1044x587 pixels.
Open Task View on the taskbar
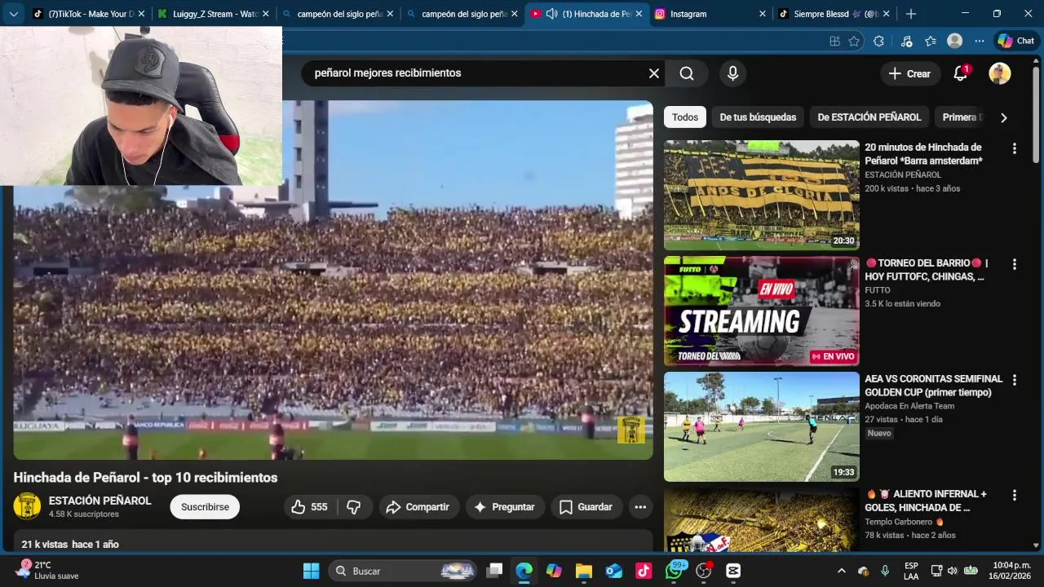pos(494,571)
